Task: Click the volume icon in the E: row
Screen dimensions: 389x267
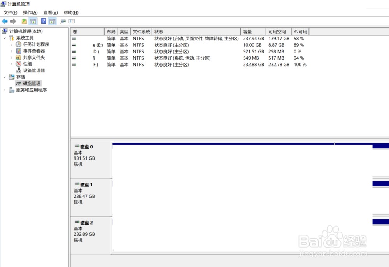Action: (74, 45)
